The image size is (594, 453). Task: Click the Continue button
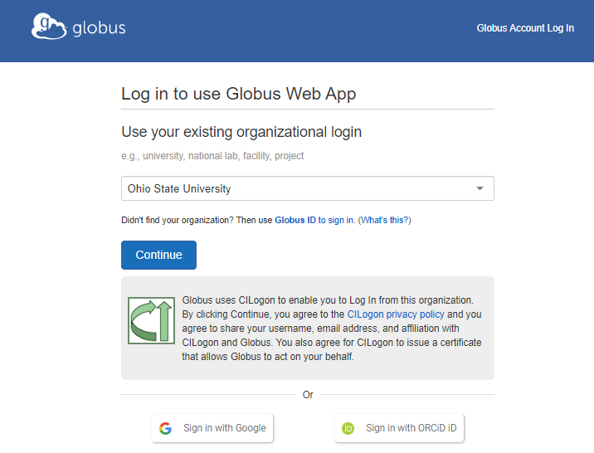pyautogui.click(x=158, y=255)
